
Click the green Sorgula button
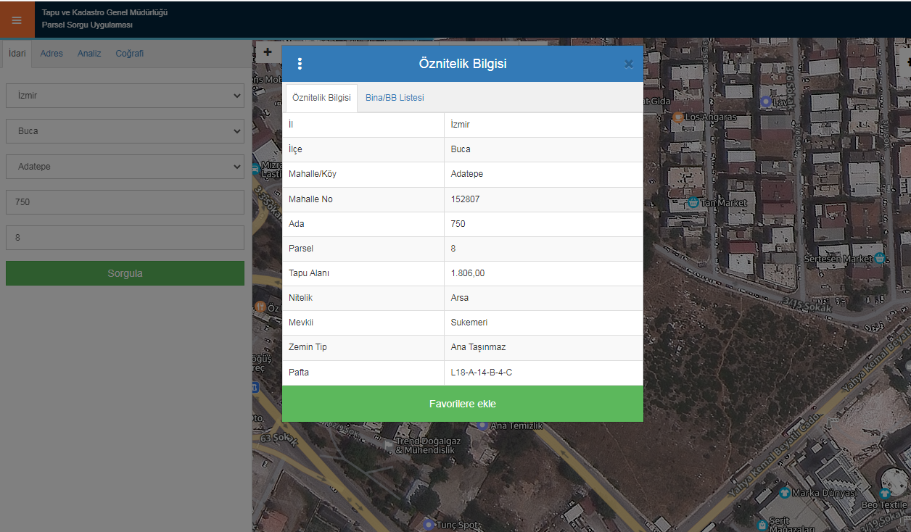[125, 273]
